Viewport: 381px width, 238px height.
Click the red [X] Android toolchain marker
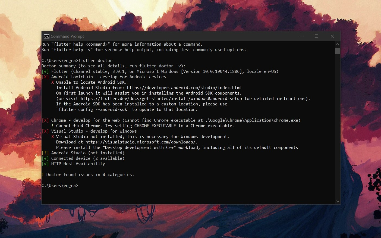click(45, 77)
